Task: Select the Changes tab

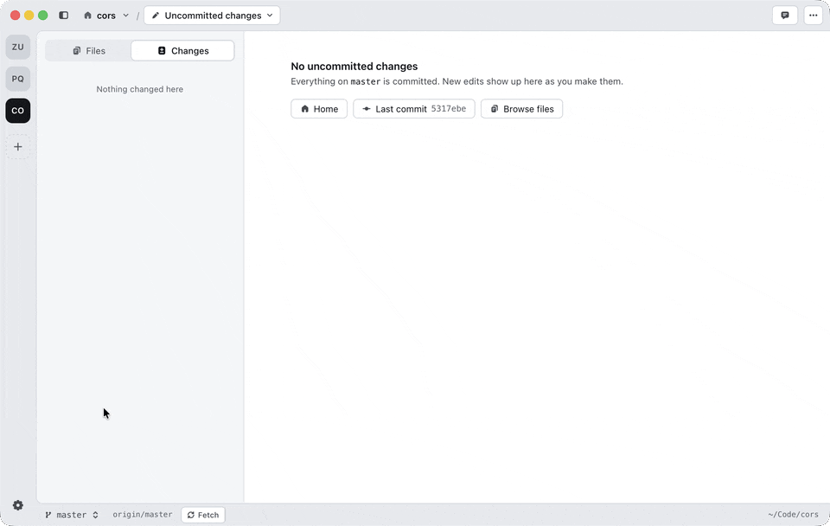Action: click(x=182, y=51)
